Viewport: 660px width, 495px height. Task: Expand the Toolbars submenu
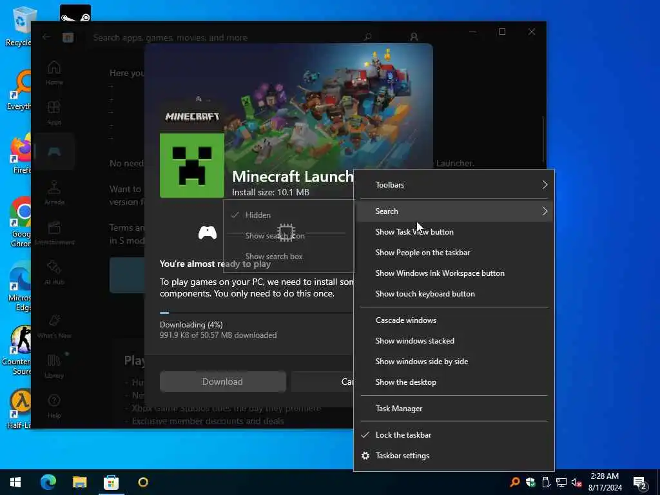[454, 185]
